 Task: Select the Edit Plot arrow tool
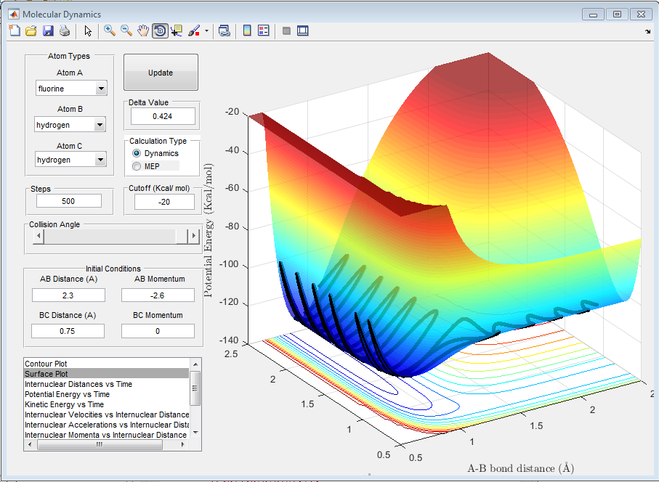coord(88,30)
